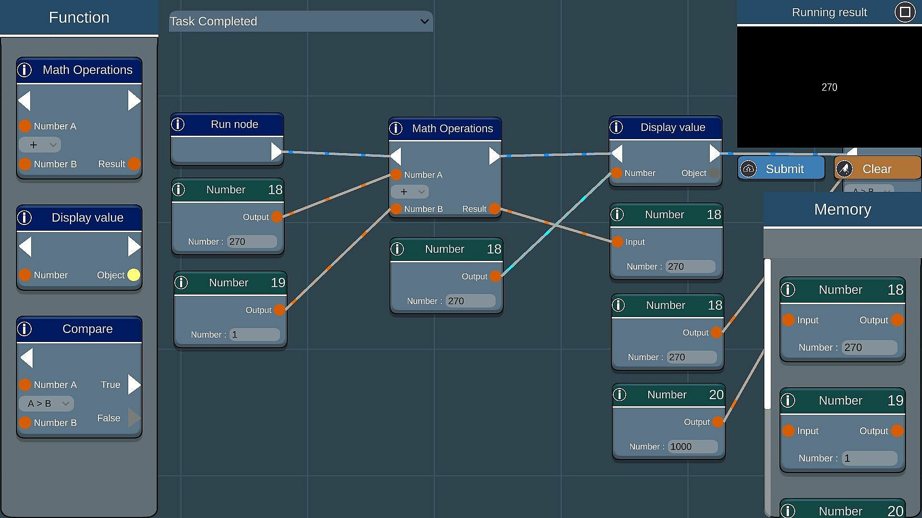
Task: Click Number field showing 1000
Action: [x=692, y=447]
